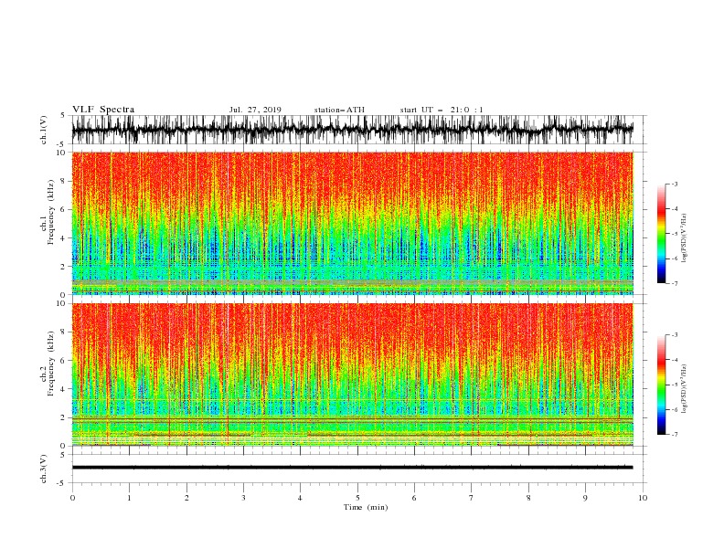The image size is (724, 559).
Task: Click the time axis tick label "5"
Action: pyautogui.click(x=357, y=498)
